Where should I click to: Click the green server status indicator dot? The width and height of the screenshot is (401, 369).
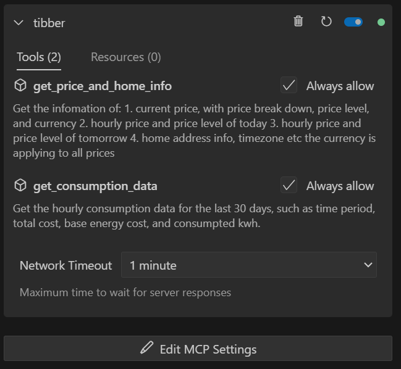pyautogui.click(x=381, y=22)
